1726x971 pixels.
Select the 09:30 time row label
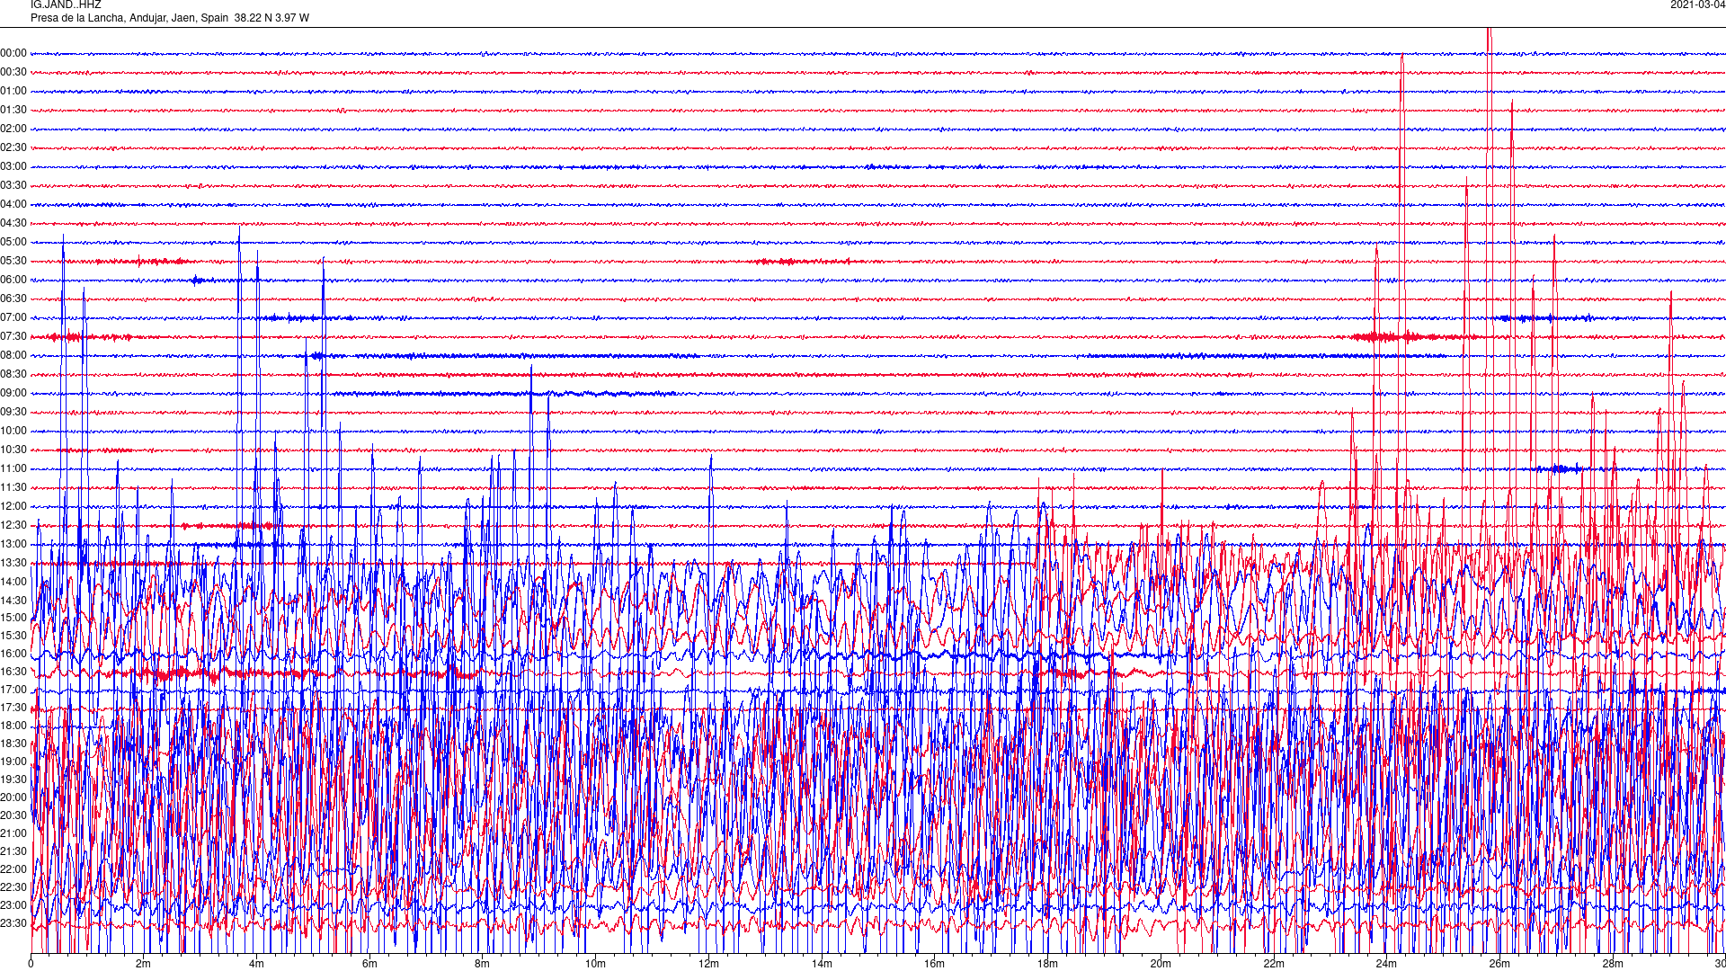[13, 413]
